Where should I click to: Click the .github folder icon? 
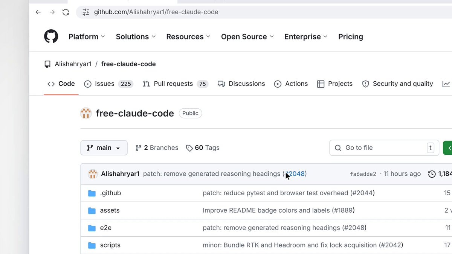tap(92, 193)
